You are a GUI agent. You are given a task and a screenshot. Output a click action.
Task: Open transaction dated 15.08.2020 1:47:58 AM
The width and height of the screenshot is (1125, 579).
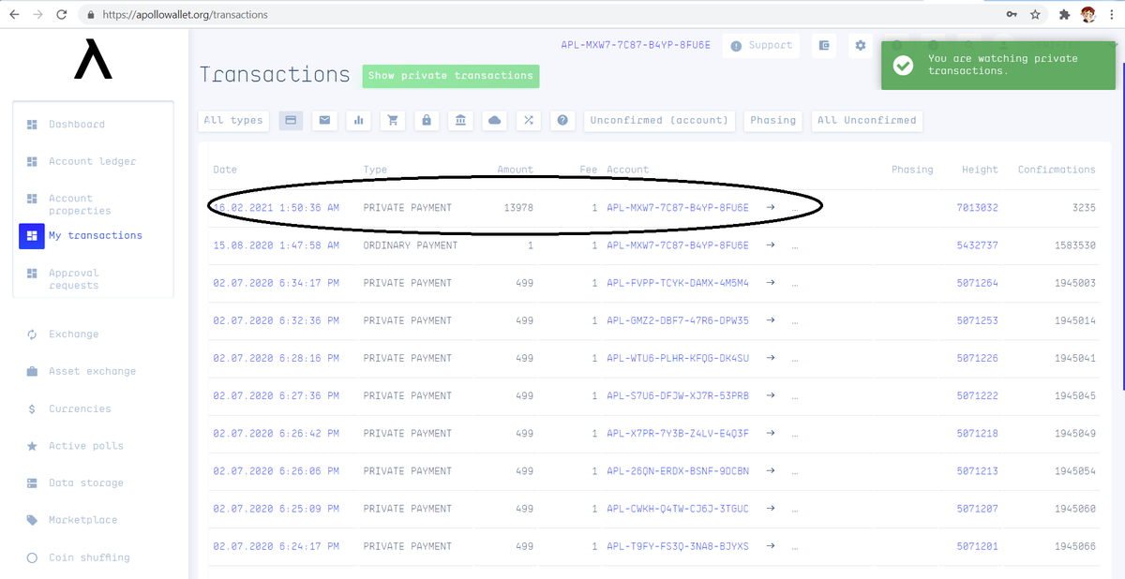pyautogui.click(x=276, y=245)
